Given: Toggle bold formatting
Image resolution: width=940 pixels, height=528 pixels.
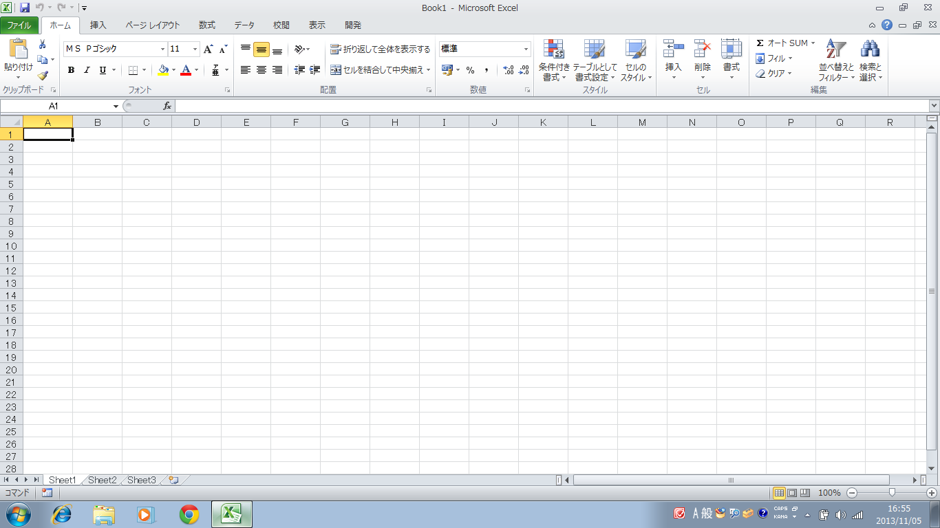Looking at the screenshot, I should click(x=71, y=70).
